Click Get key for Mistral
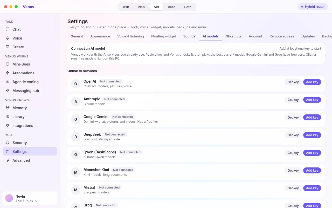 click(x=293, y=188)
